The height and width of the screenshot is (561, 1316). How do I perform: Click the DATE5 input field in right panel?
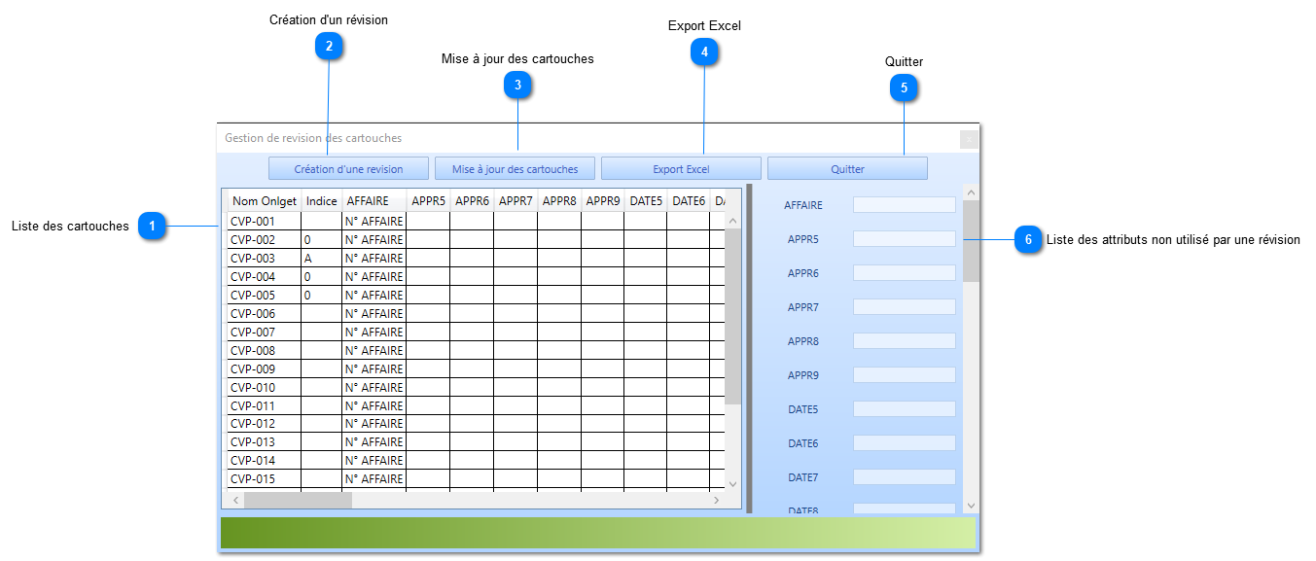click(x=905, y=409)
